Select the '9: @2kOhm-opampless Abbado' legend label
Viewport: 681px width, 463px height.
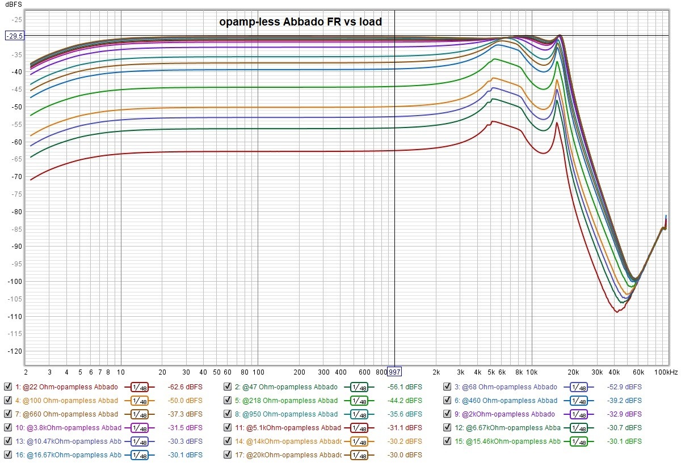(x=505, y=414)
